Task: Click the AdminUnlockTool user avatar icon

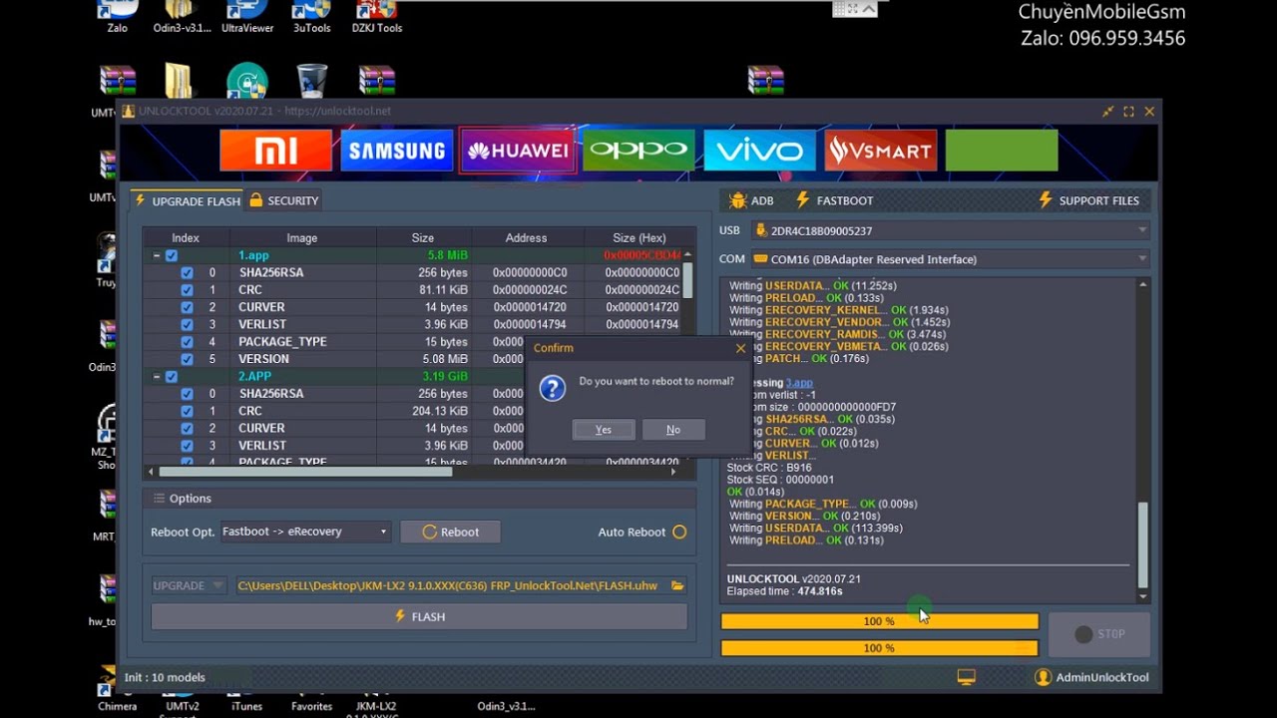Action: pyautogui.click(x=1043, y=677)
